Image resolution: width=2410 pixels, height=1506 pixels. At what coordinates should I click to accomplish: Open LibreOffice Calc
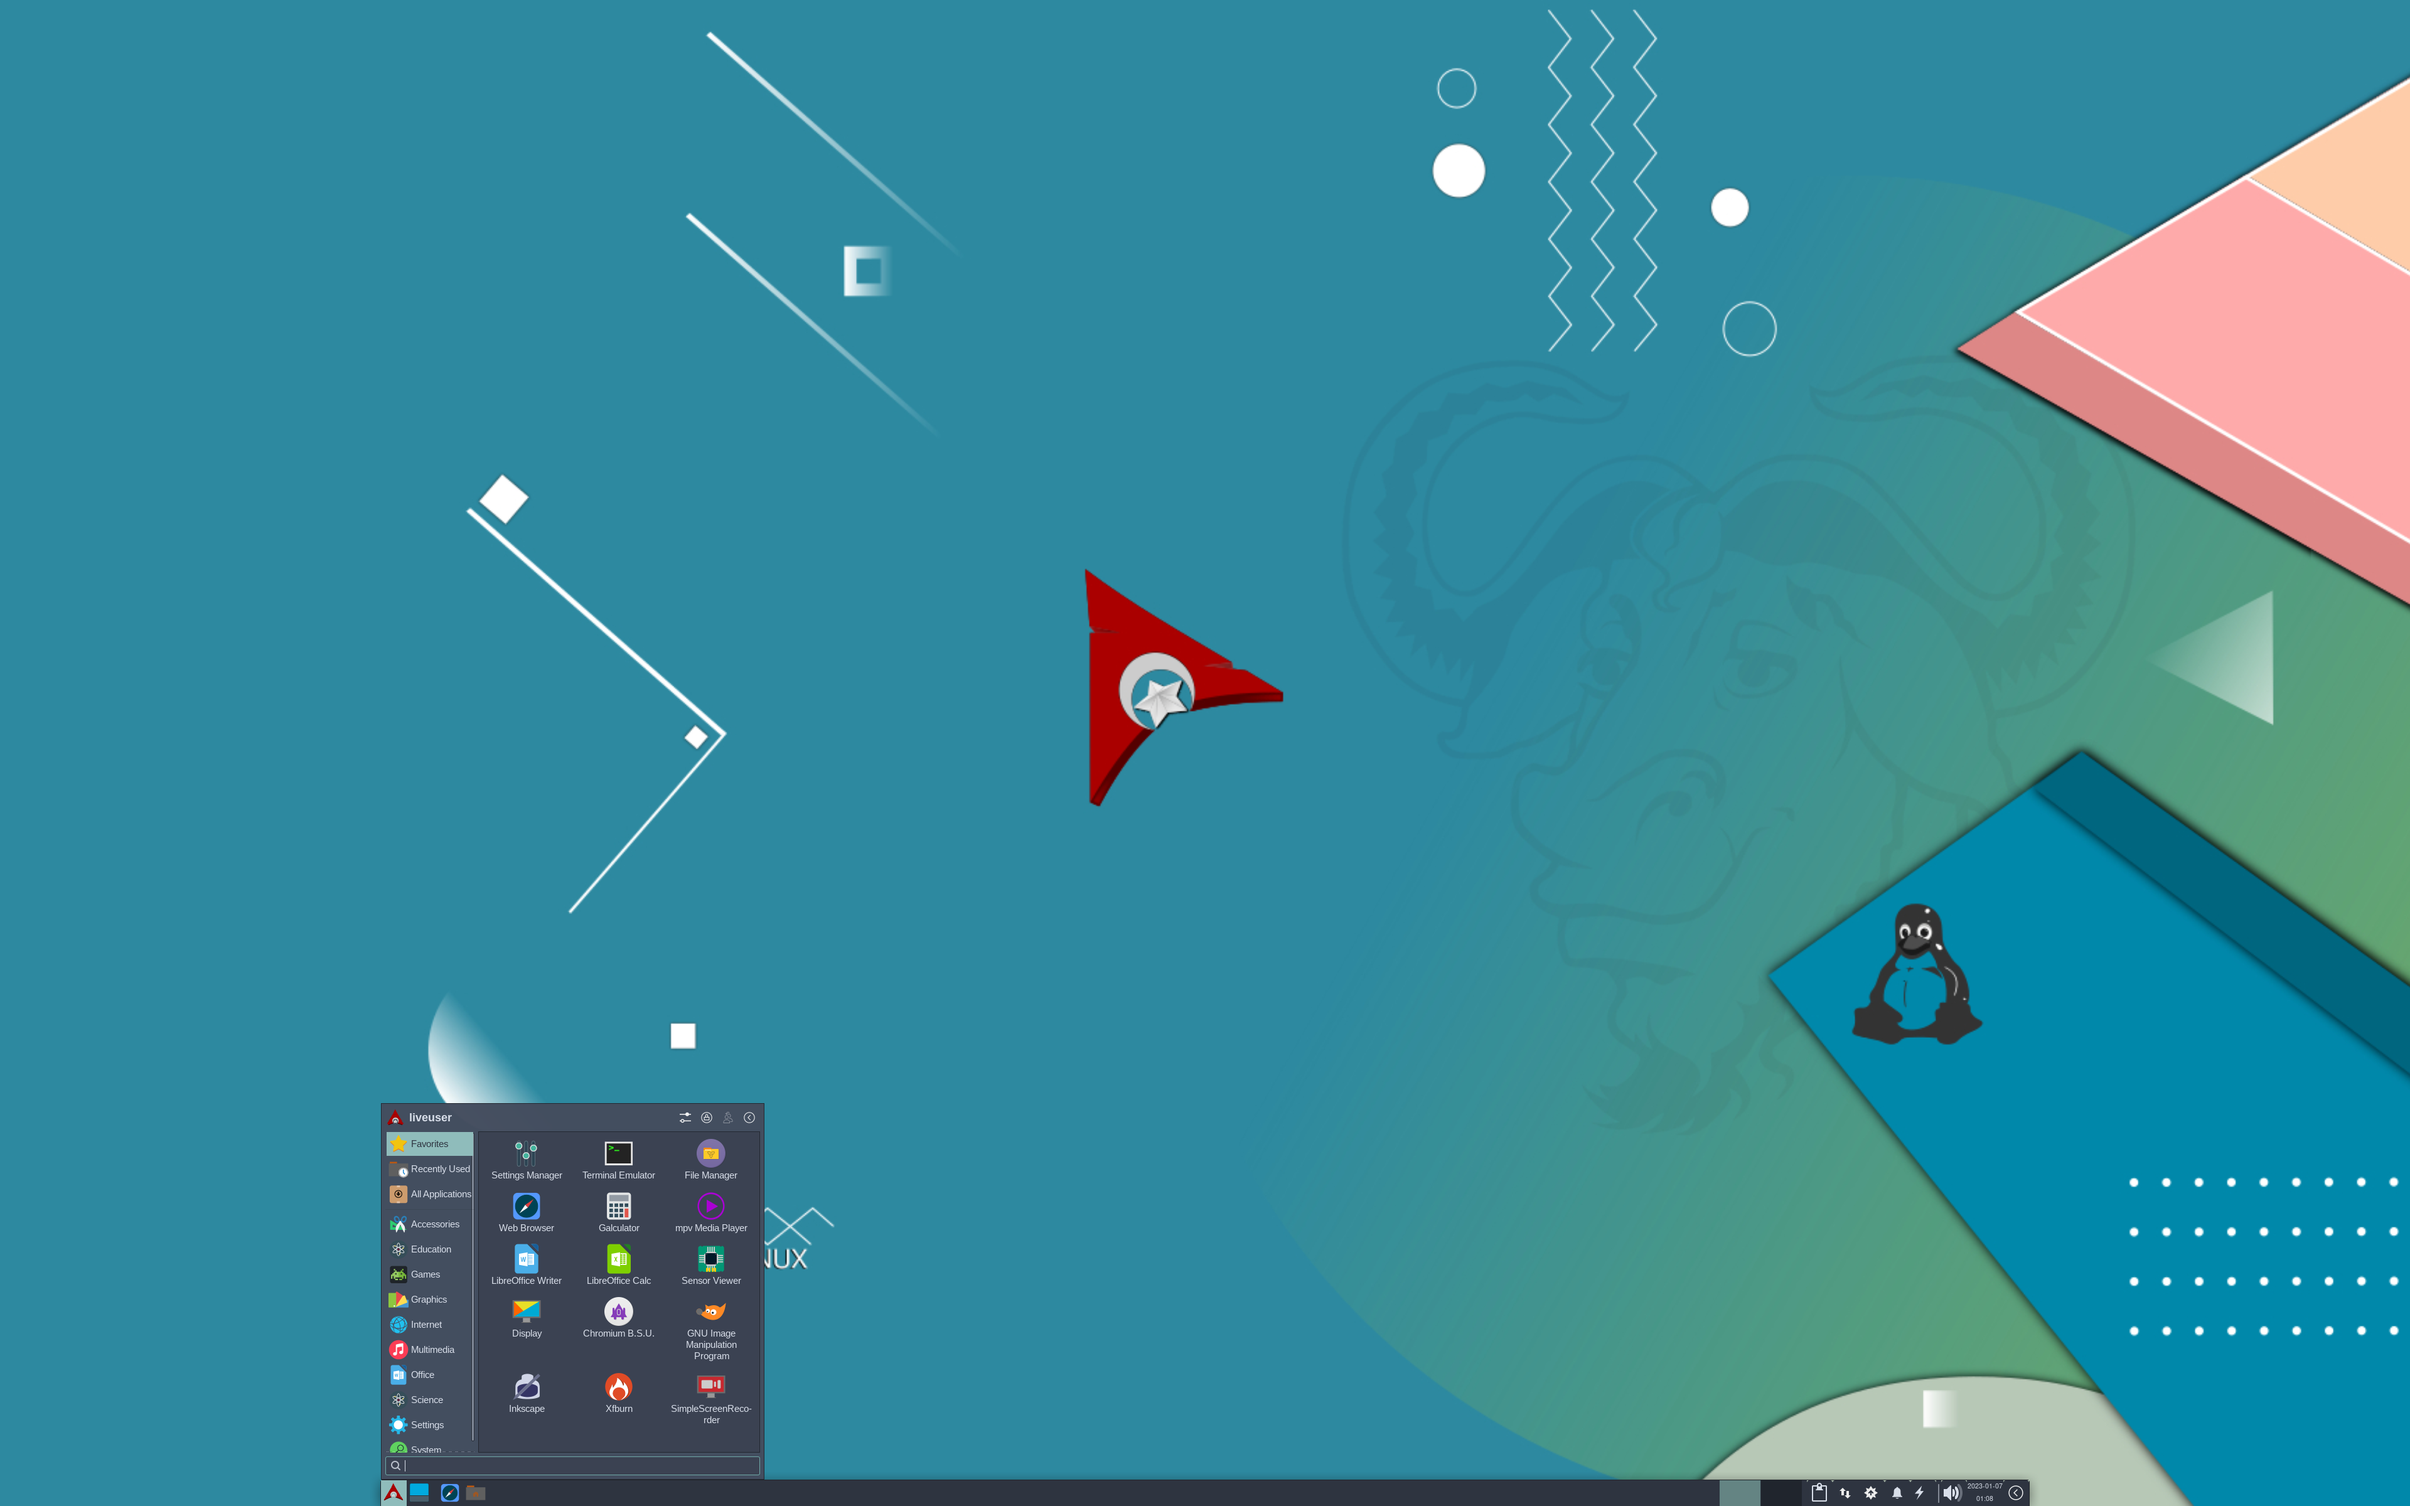pyautogui.click(x=618, y=1266)
